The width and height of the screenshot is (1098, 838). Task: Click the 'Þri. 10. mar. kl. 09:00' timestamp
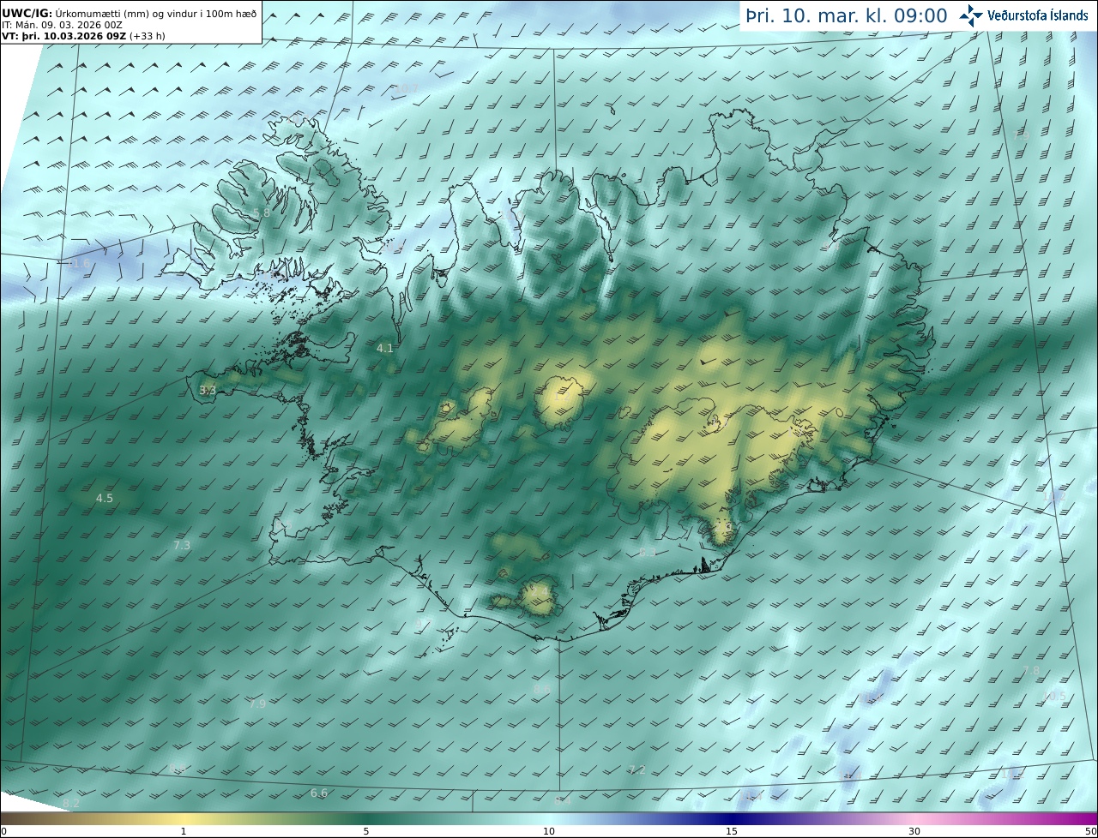coord(847,15)
